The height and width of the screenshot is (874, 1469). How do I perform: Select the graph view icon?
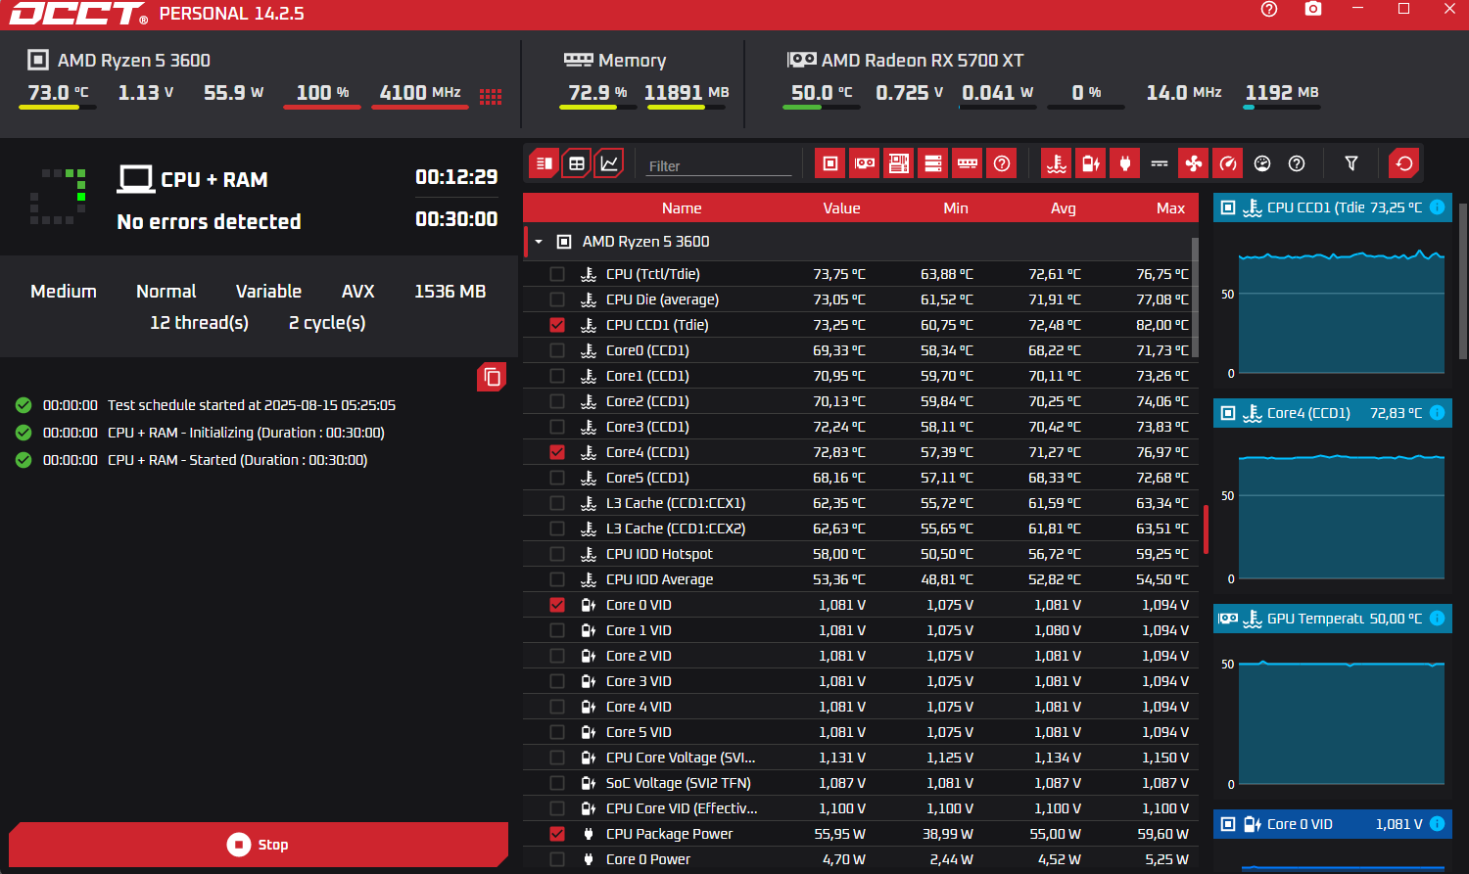coord(609,163)
